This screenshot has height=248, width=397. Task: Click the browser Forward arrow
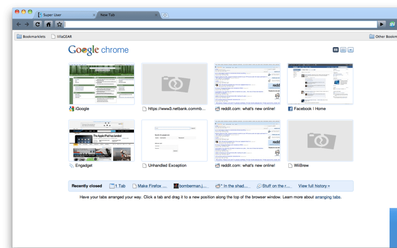(27, 24)
